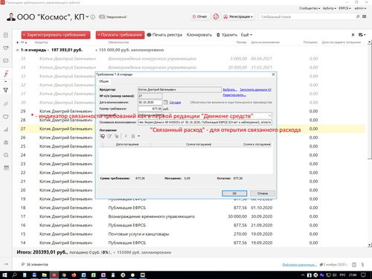The image size is (372, 279).
Task: Click the Сегодня link
Action: click(x=175, y=102)
